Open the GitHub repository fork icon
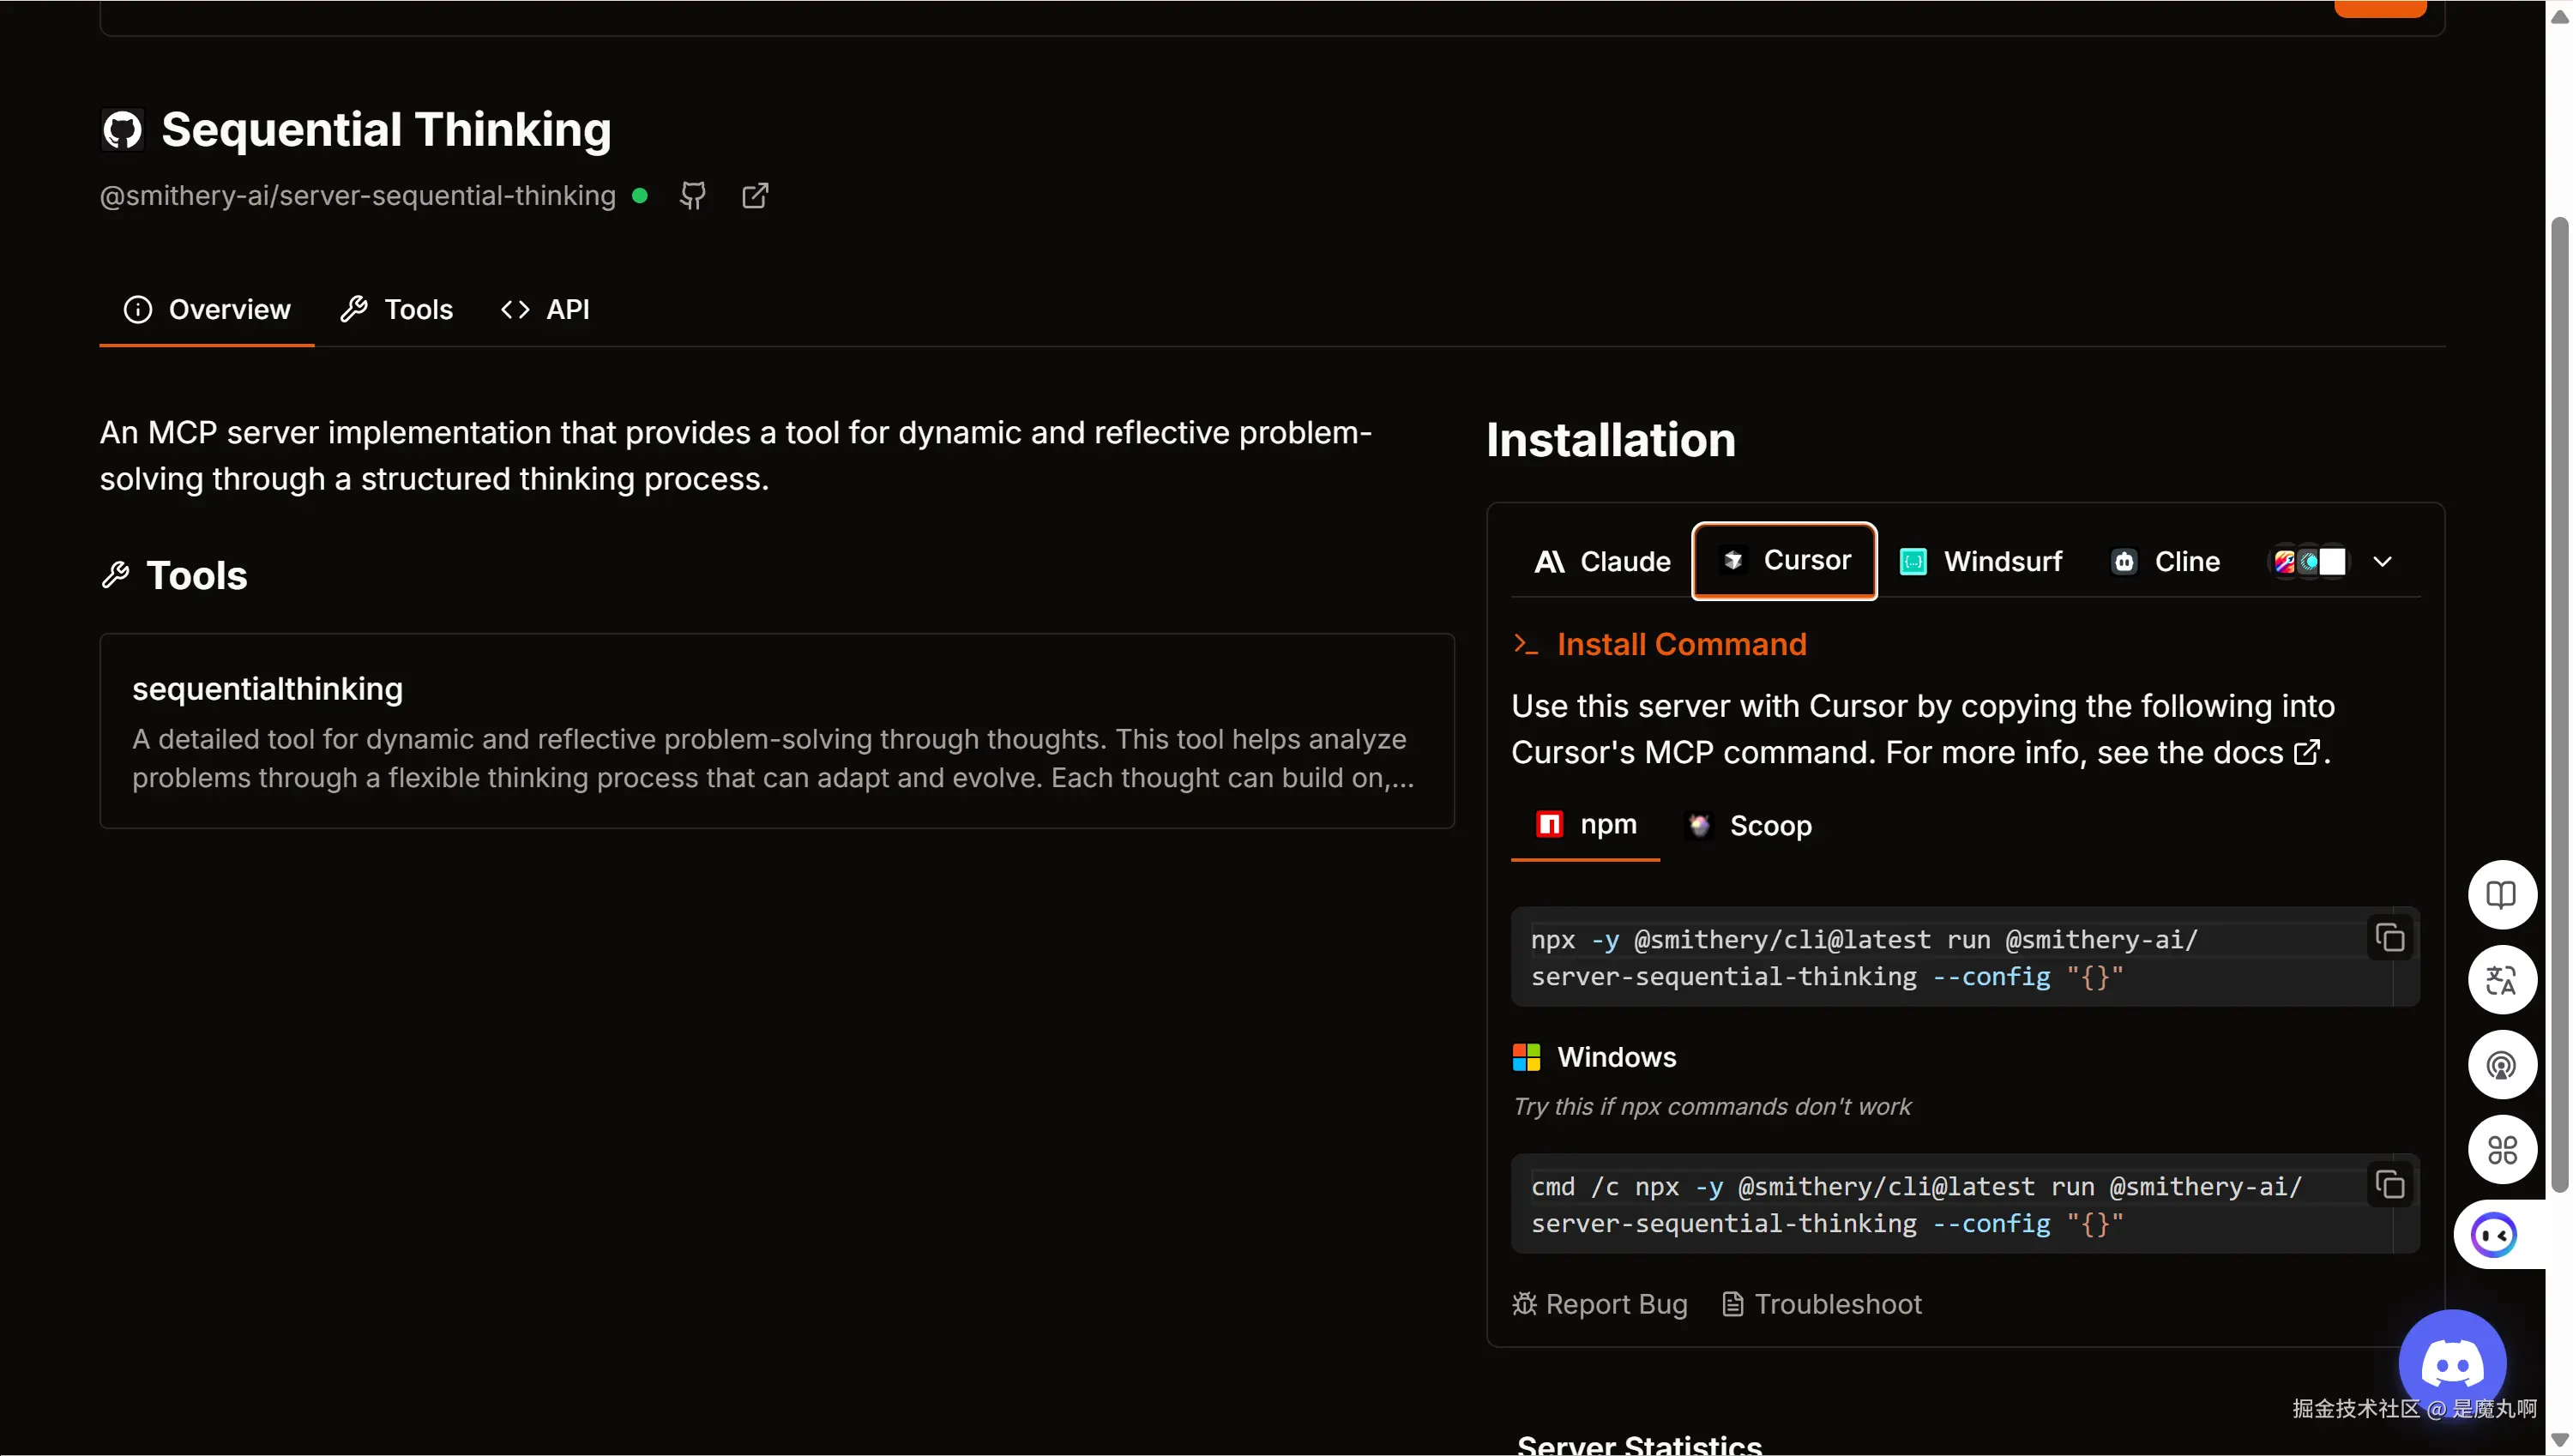The width and height of the screenshot is (2573, 1456). pyautogui.click(x=692, y=196)
